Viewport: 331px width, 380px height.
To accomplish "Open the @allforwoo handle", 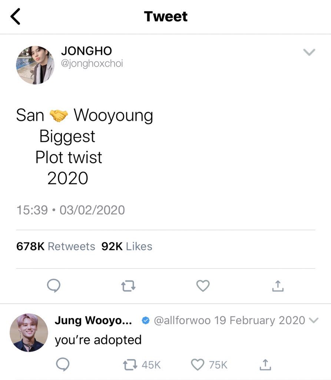I will tap(182, 320).
